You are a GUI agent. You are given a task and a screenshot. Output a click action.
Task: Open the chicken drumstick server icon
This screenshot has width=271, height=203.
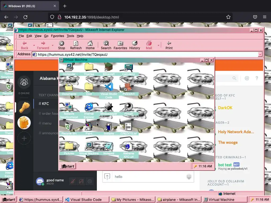click(24, 107)
